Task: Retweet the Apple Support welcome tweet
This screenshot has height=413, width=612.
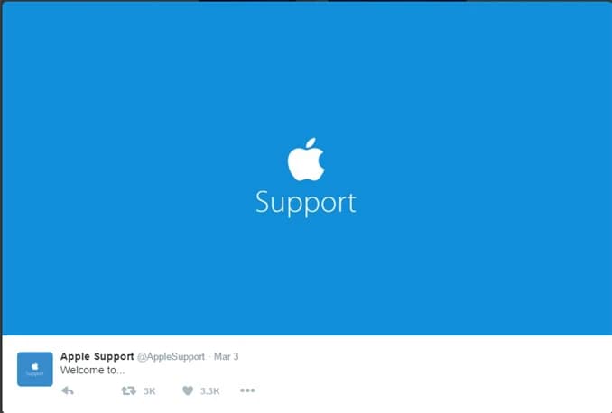Action: 128,390
